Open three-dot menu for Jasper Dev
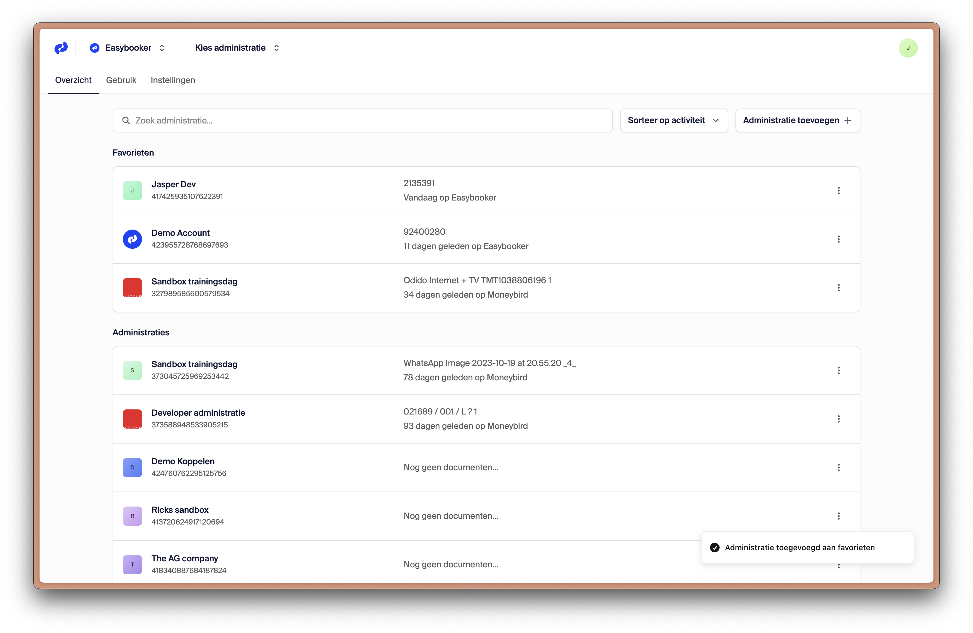 point(838,191)
